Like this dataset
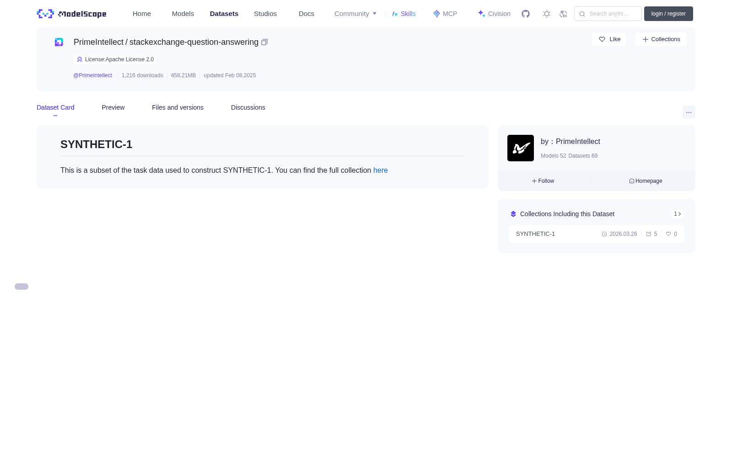This screenshot has width=732, height=457. (x=609, y=39)
